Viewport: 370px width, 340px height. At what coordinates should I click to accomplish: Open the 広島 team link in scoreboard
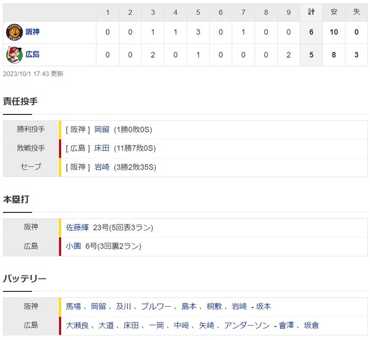tap(33, 55)
